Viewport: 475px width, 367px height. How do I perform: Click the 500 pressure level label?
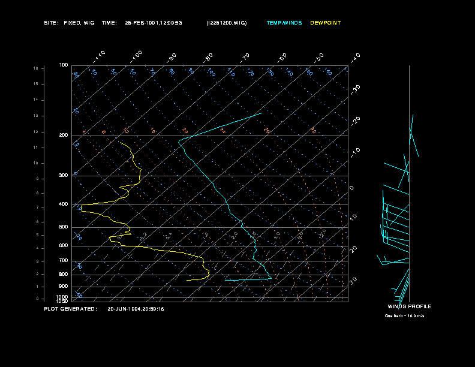pos(64,227)
